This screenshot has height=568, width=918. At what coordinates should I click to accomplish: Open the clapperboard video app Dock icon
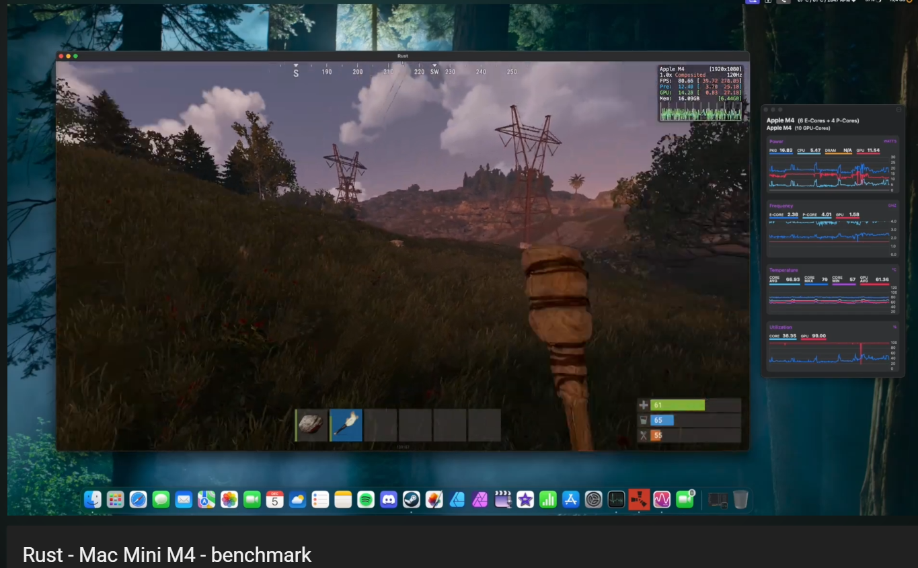[x=502, y=499]
